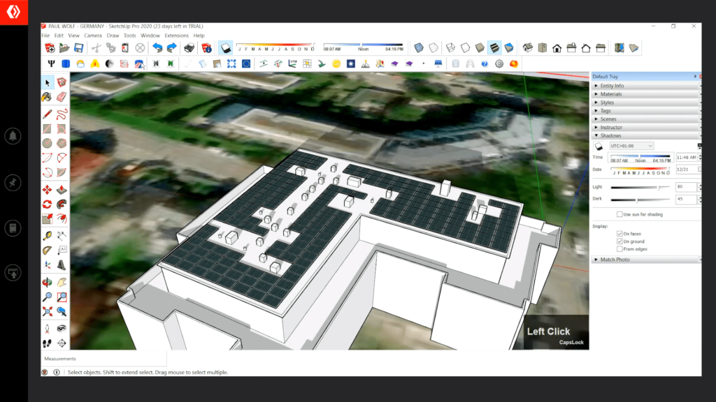The image size is (716, 402).
Task: Activate the Push/Pull tool
Action: coord(62,190)
